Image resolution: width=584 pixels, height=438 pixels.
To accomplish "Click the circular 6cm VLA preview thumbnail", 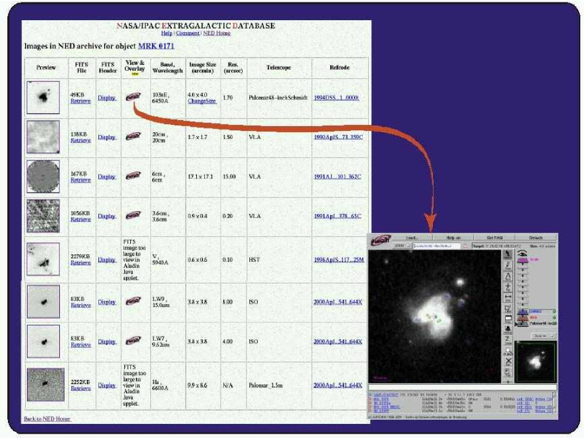I will [43, 177].
